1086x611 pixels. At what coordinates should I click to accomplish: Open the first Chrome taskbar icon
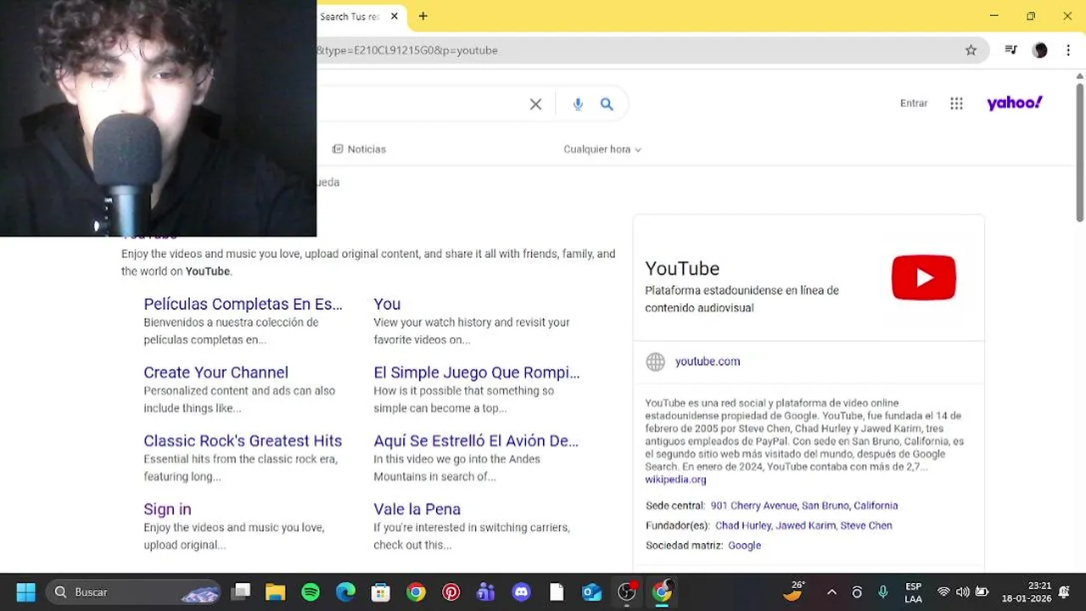416,591
